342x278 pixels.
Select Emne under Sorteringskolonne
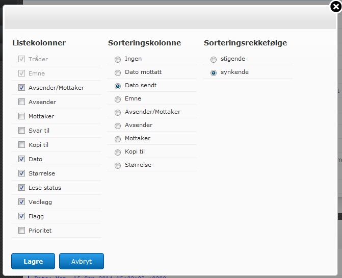pos(118,99)
